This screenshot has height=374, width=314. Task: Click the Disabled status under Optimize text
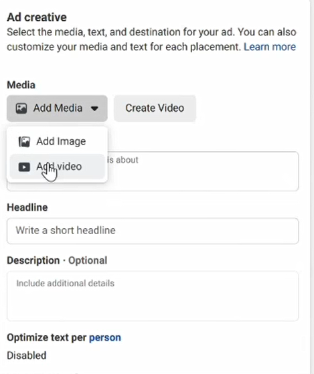pyautogui.click(x=27, y=355)
